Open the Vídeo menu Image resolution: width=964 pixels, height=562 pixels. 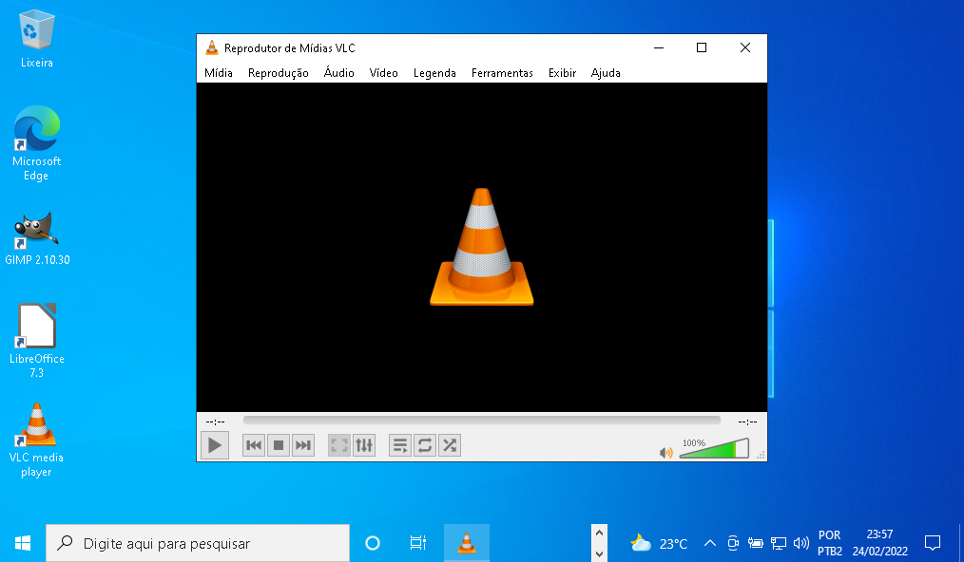click(384, 73)
